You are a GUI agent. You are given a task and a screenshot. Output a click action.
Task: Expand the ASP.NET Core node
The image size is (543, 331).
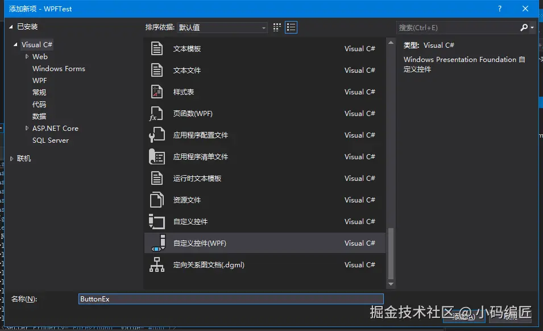[x=27, y=128]
